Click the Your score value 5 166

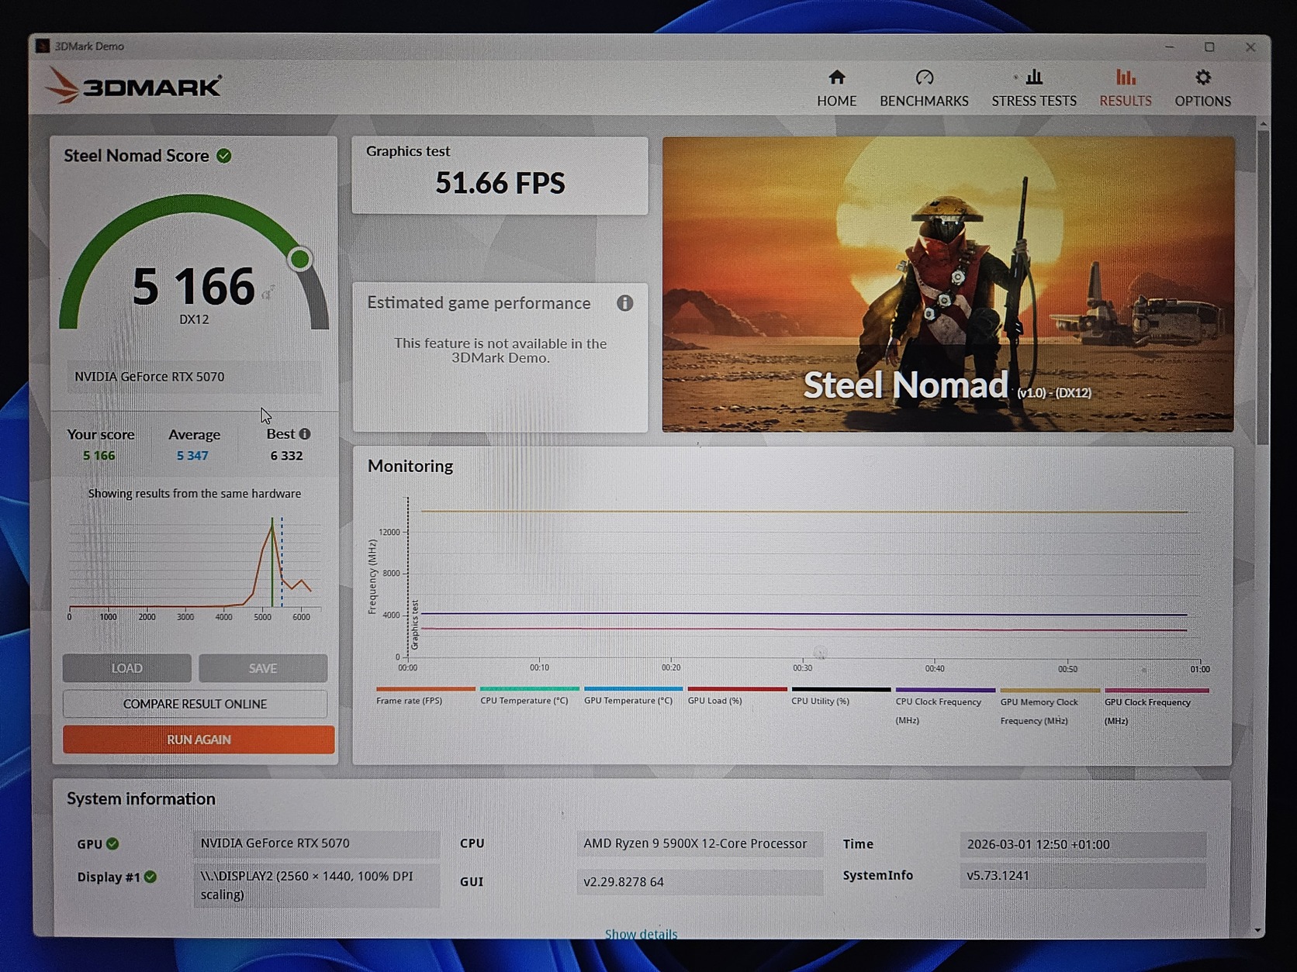tap(99, 456)
